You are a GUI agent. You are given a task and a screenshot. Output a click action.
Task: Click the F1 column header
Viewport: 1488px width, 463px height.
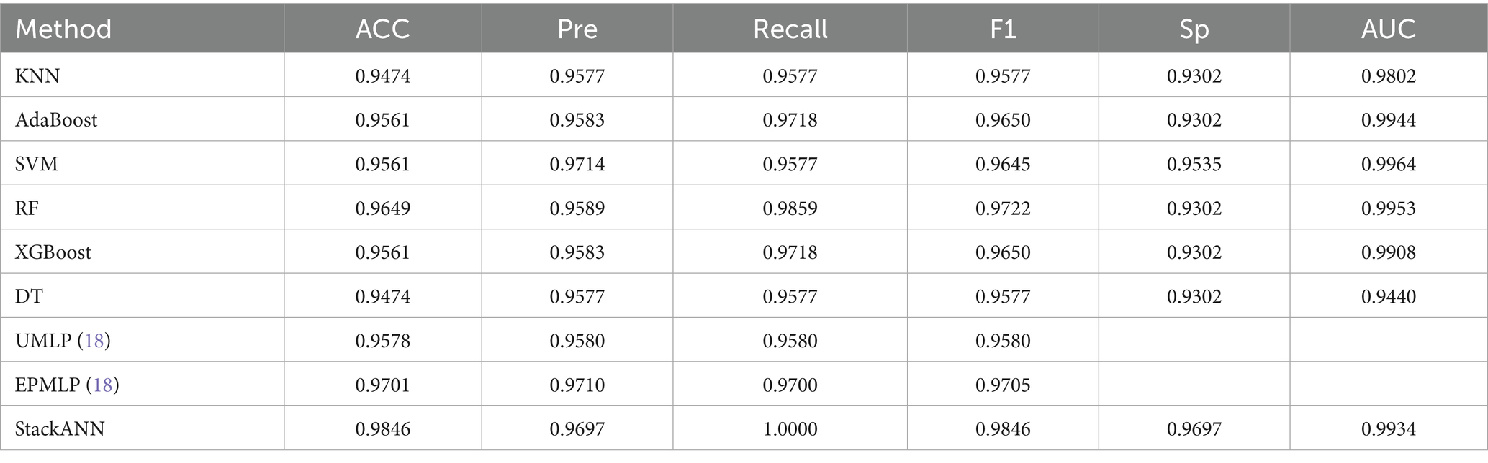1002,29
